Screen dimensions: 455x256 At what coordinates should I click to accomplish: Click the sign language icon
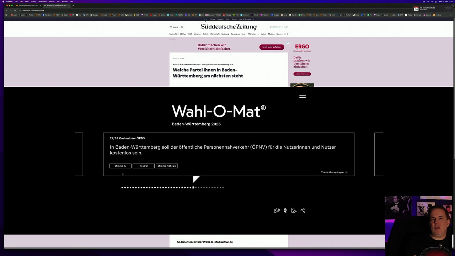tap(285, 210)
